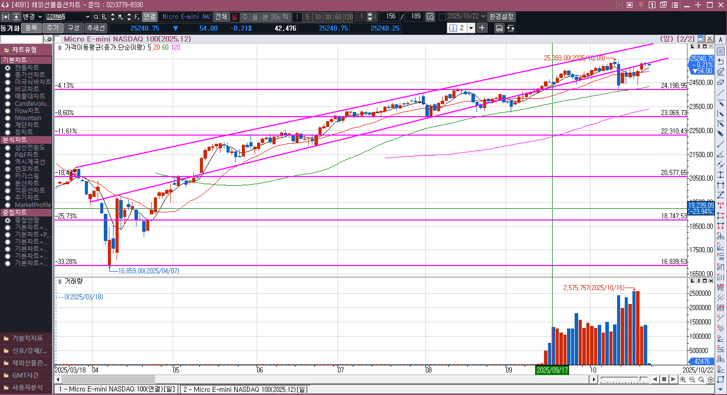Select the eraser tool in right toolbar

(x=720, y=82)
